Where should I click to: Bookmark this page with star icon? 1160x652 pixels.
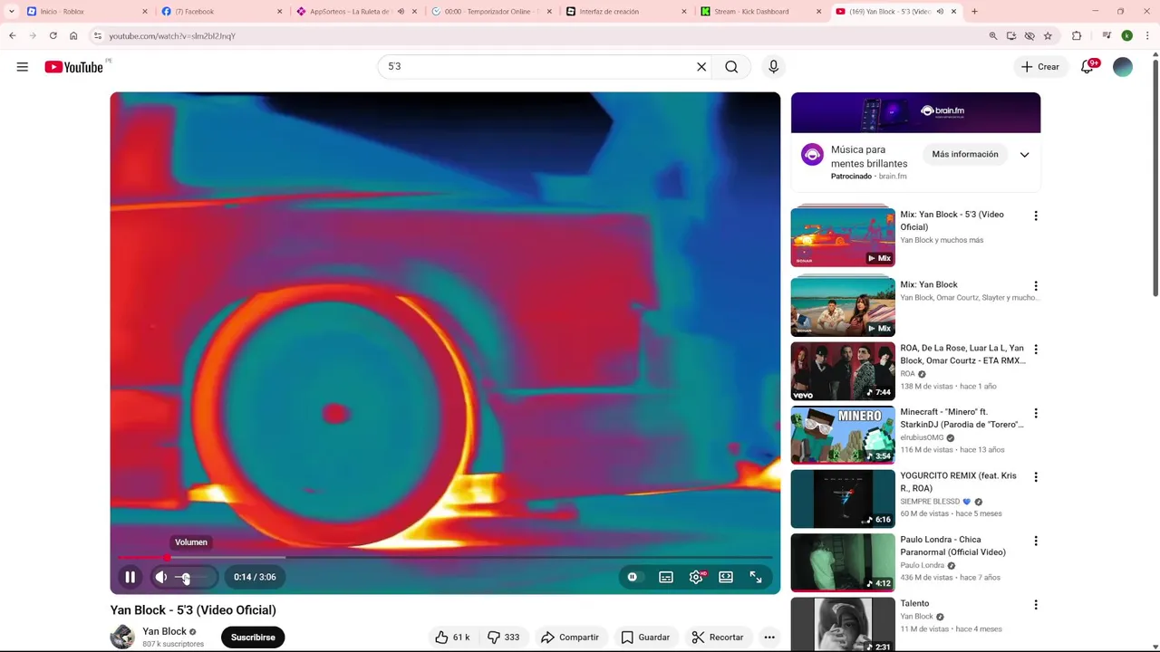1048,36
